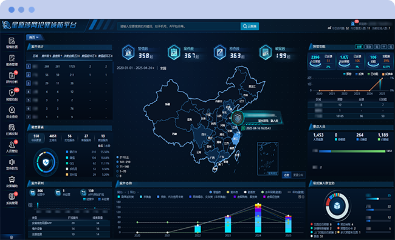This screenshot has width=395, height=240.
Task: Switch to the 要素分布 map tab
Action: [x=298, y=175]
